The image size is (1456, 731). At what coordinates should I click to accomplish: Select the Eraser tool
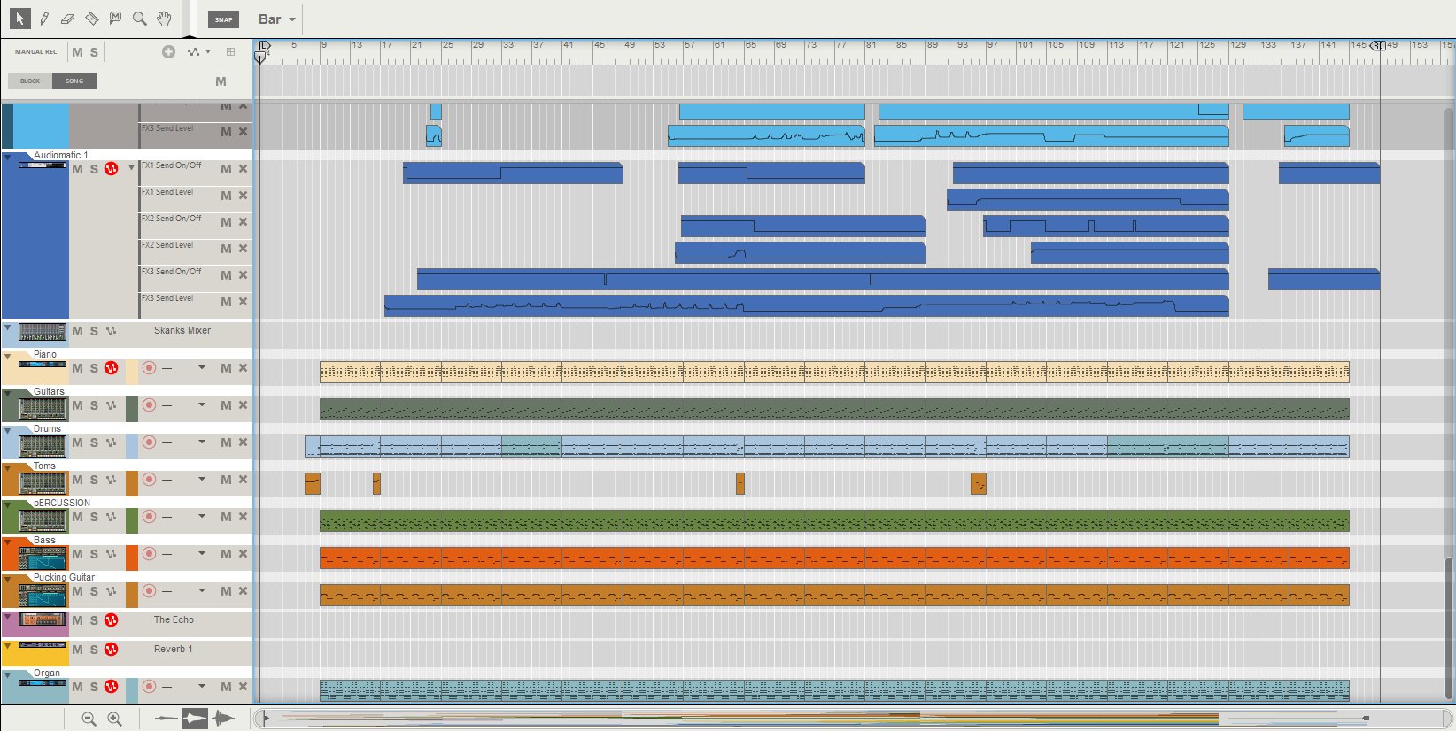pyautogui.click(x=67, y=19)
